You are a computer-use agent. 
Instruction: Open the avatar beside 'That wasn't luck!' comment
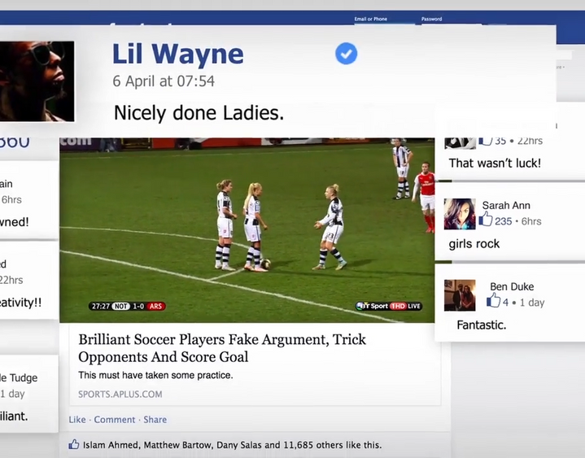460,143
